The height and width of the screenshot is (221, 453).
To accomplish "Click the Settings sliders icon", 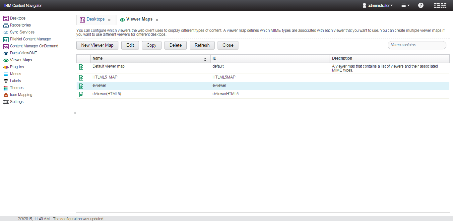I will 6,102.
